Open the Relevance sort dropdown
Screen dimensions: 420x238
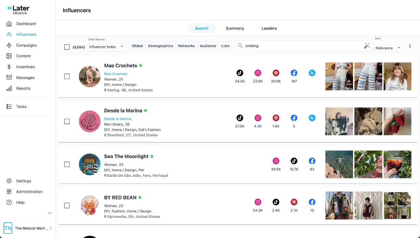tap(388, 48)
